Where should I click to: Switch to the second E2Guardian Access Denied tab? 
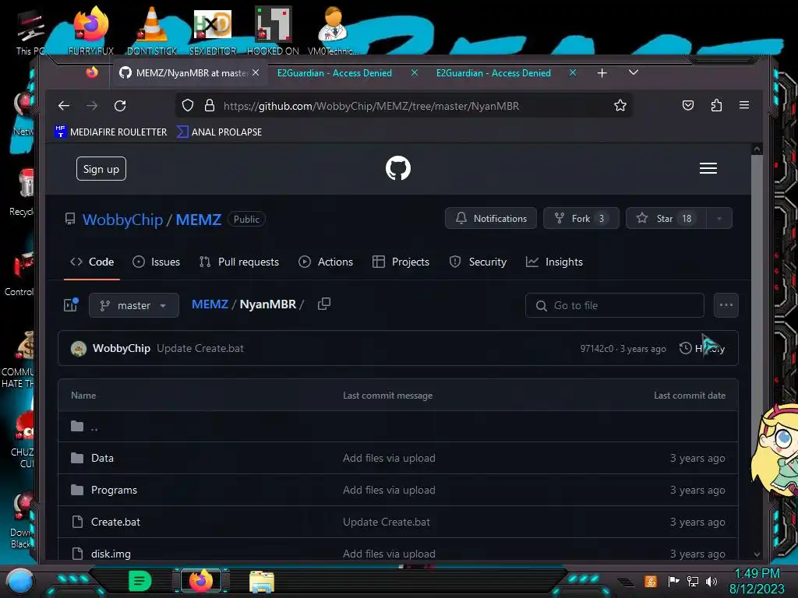(493, 72)
